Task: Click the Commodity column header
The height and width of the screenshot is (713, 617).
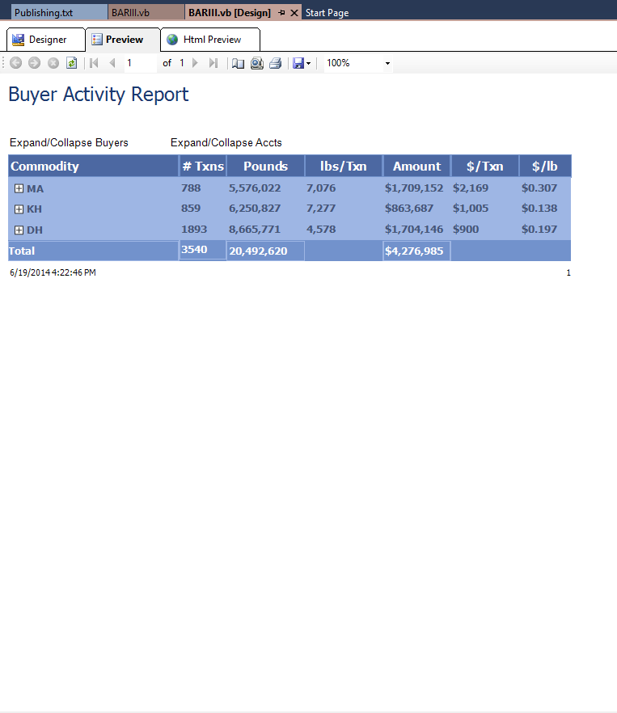Action: 93,166
